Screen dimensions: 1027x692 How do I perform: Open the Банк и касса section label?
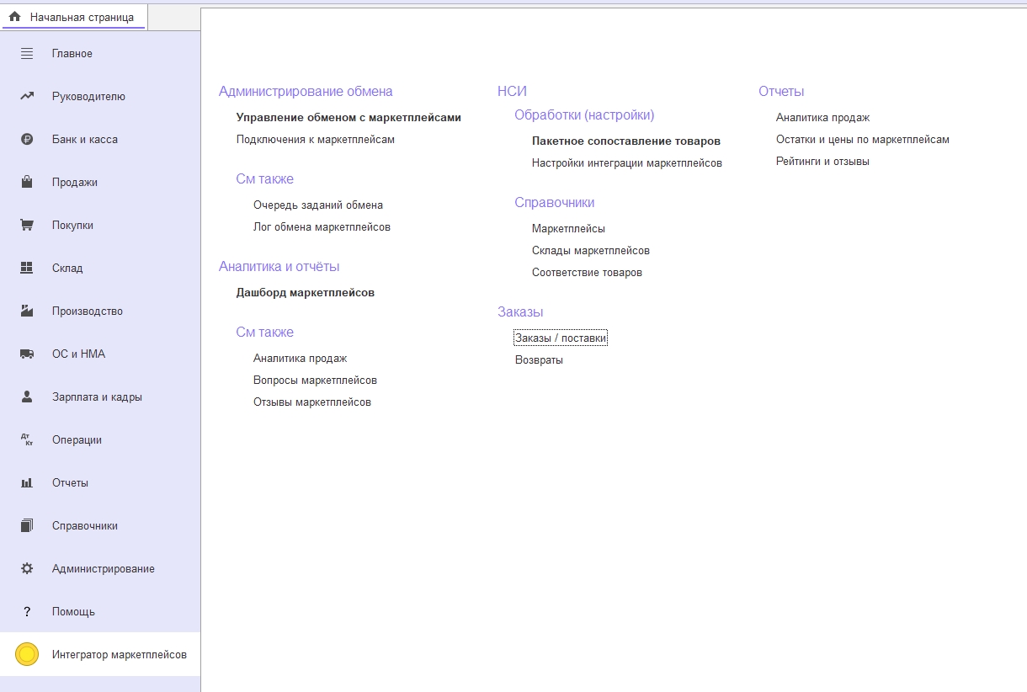pyautogui.click(x=85, y=140)
